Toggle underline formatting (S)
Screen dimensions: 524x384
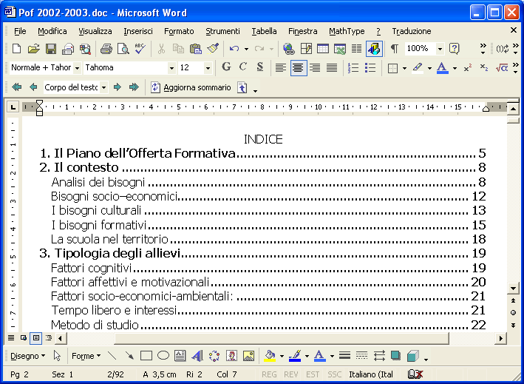tap(260, 67)
